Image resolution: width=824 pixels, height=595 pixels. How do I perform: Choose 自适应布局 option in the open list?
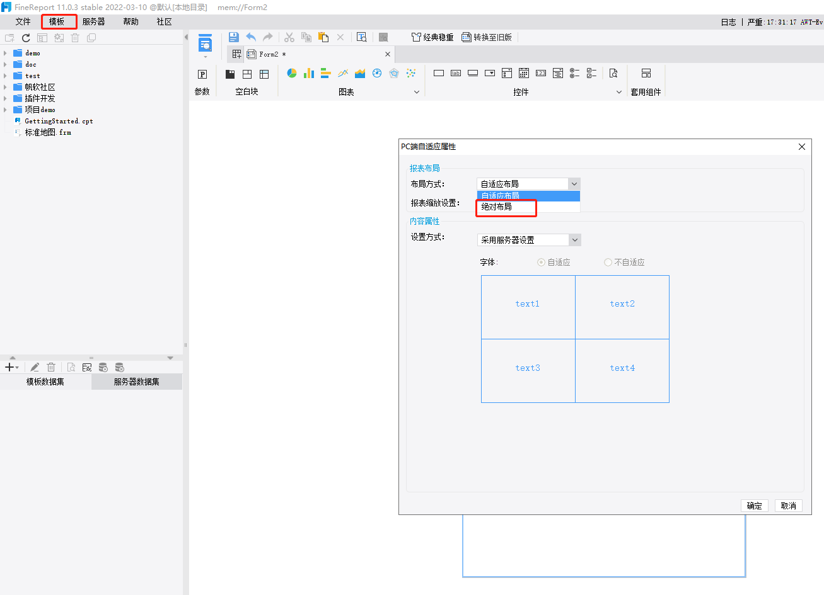point(528,196)
